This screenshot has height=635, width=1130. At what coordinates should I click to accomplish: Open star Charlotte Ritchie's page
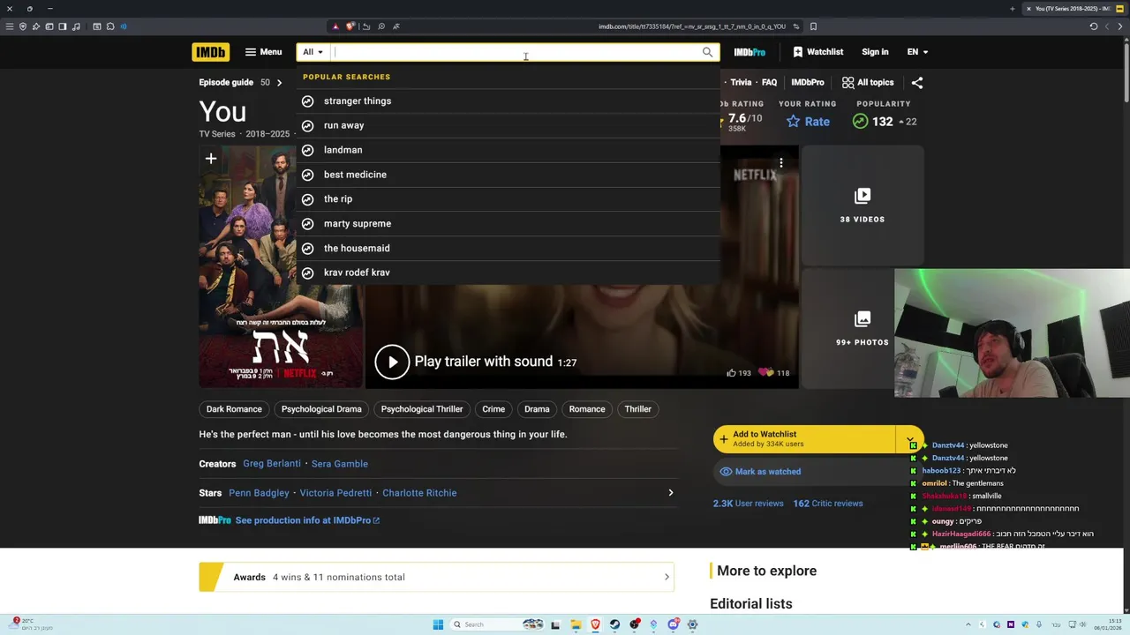coord(419,493)
